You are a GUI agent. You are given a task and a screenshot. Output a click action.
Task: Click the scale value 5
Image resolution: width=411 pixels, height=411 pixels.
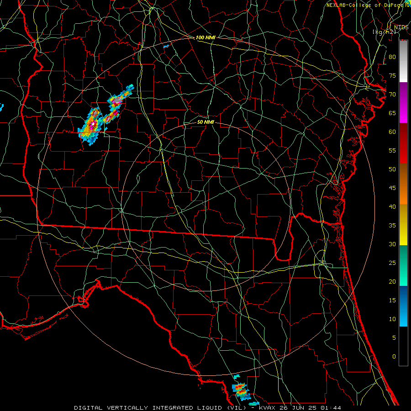point(394,338)
